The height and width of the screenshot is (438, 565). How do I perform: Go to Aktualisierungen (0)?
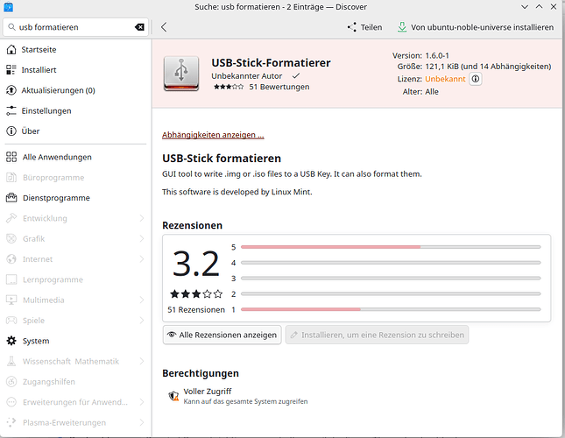pos(59,90)
